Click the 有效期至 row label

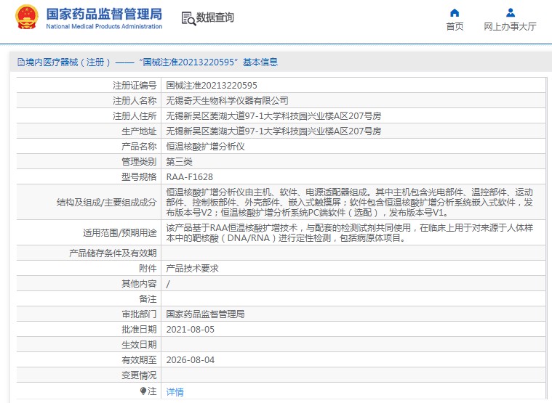click(x=139, y=360)
